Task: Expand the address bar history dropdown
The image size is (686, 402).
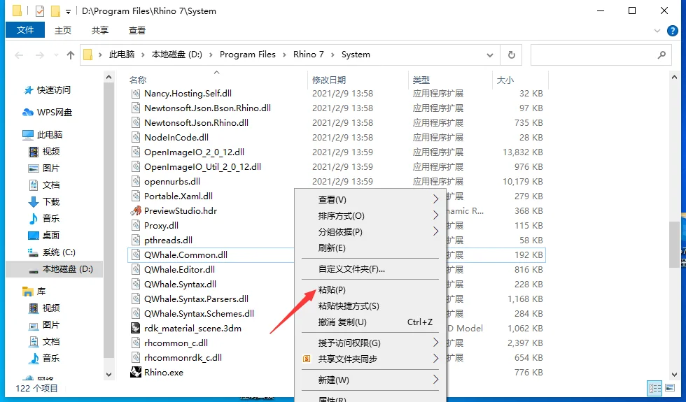Action: click(490, 55)
